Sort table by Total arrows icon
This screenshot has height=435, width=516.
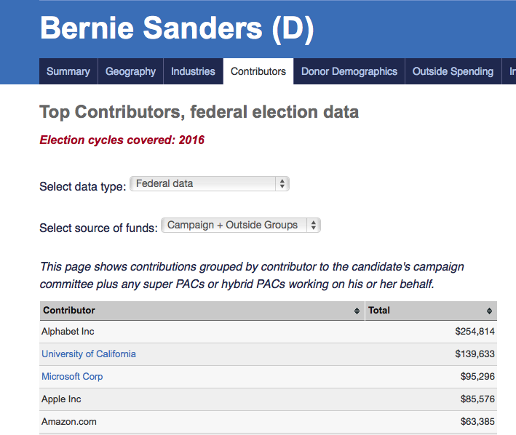point(490,311)
